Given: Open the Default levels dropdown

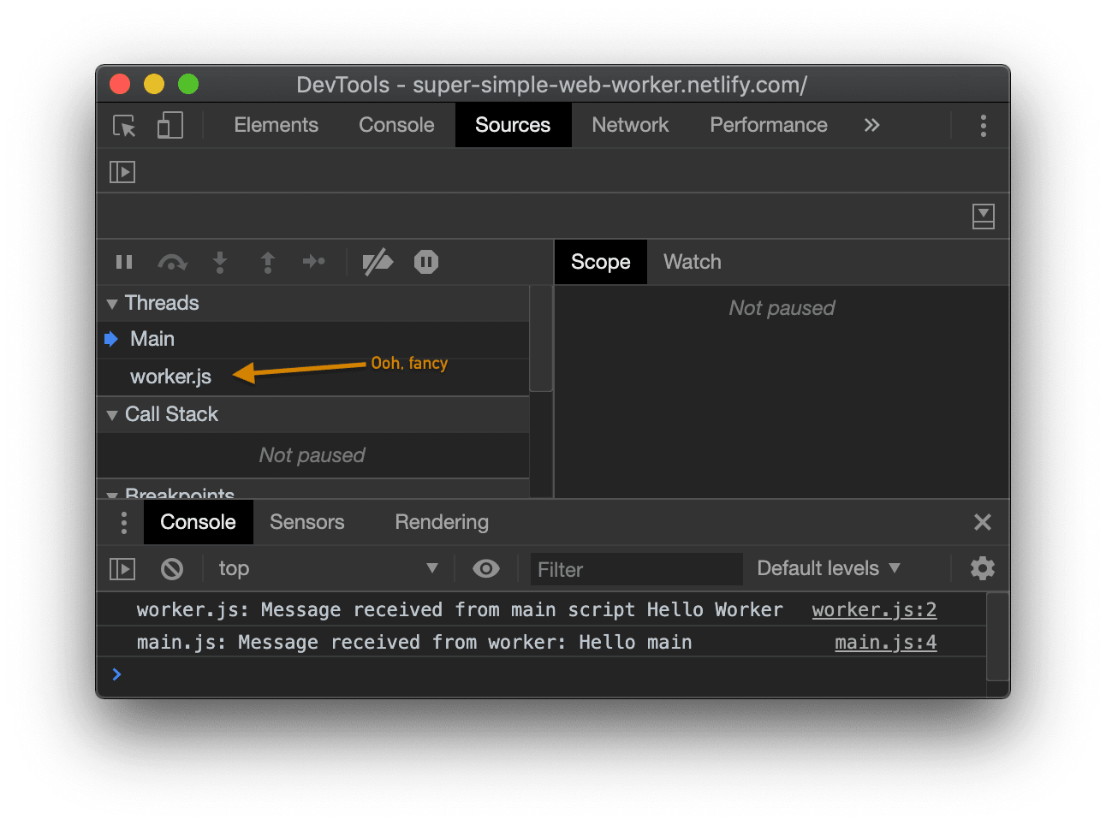Looking at the screenshot, I should pos(826,568).
